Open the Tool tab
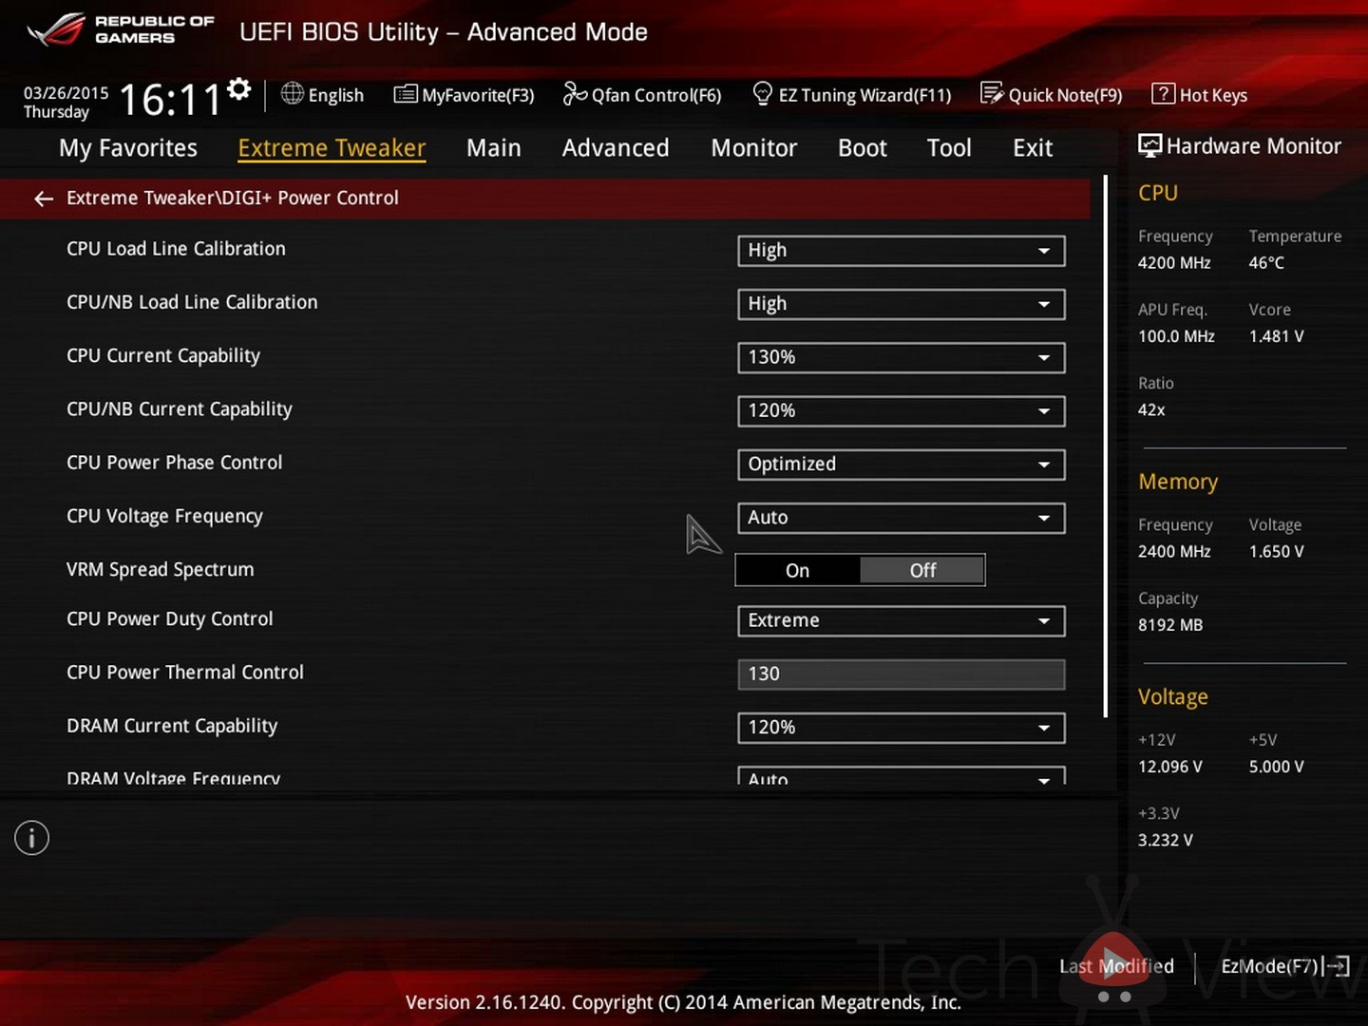The width and height of the screenshot is (1368, 1026). click(949, 148)
